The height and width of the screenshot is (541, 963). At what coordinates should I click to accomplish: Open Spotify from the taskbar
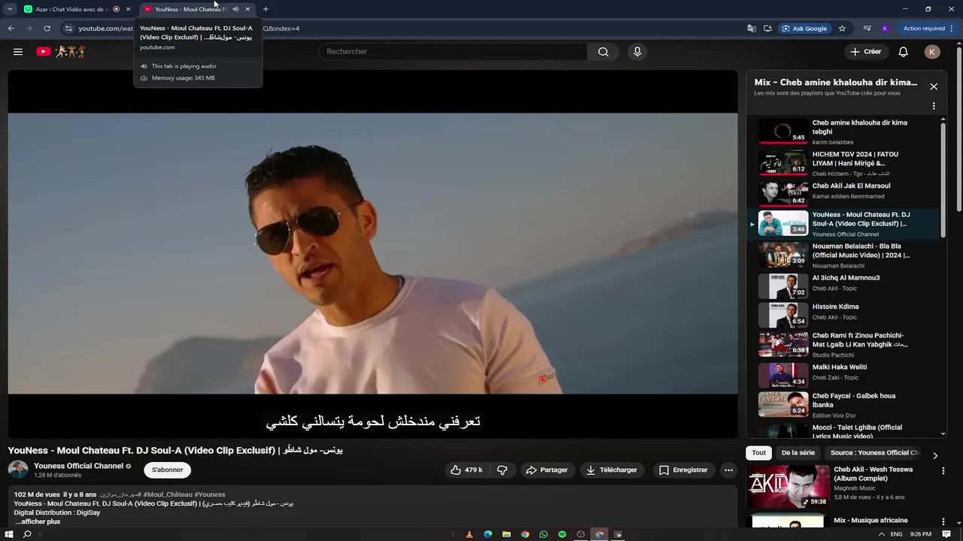point(562,534)
